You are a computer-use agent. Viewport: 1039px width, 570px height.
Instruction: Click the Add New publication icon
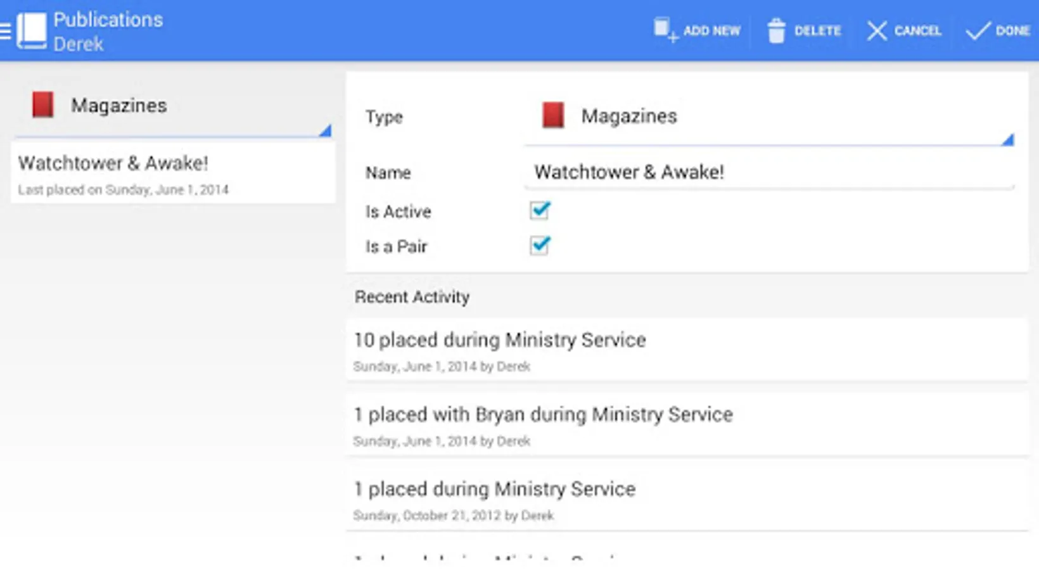coord(666,30)
